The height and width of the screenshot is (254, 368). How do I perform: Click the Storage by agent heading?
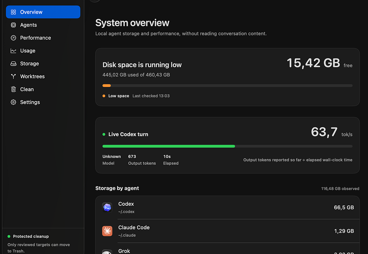coord(117,188)
